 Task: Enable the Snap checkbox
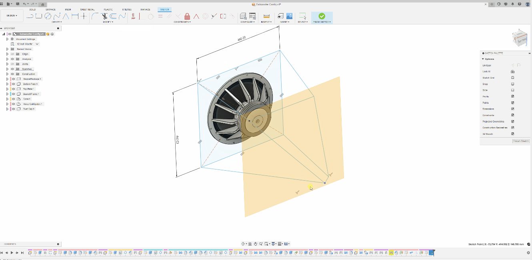(512, 84)
